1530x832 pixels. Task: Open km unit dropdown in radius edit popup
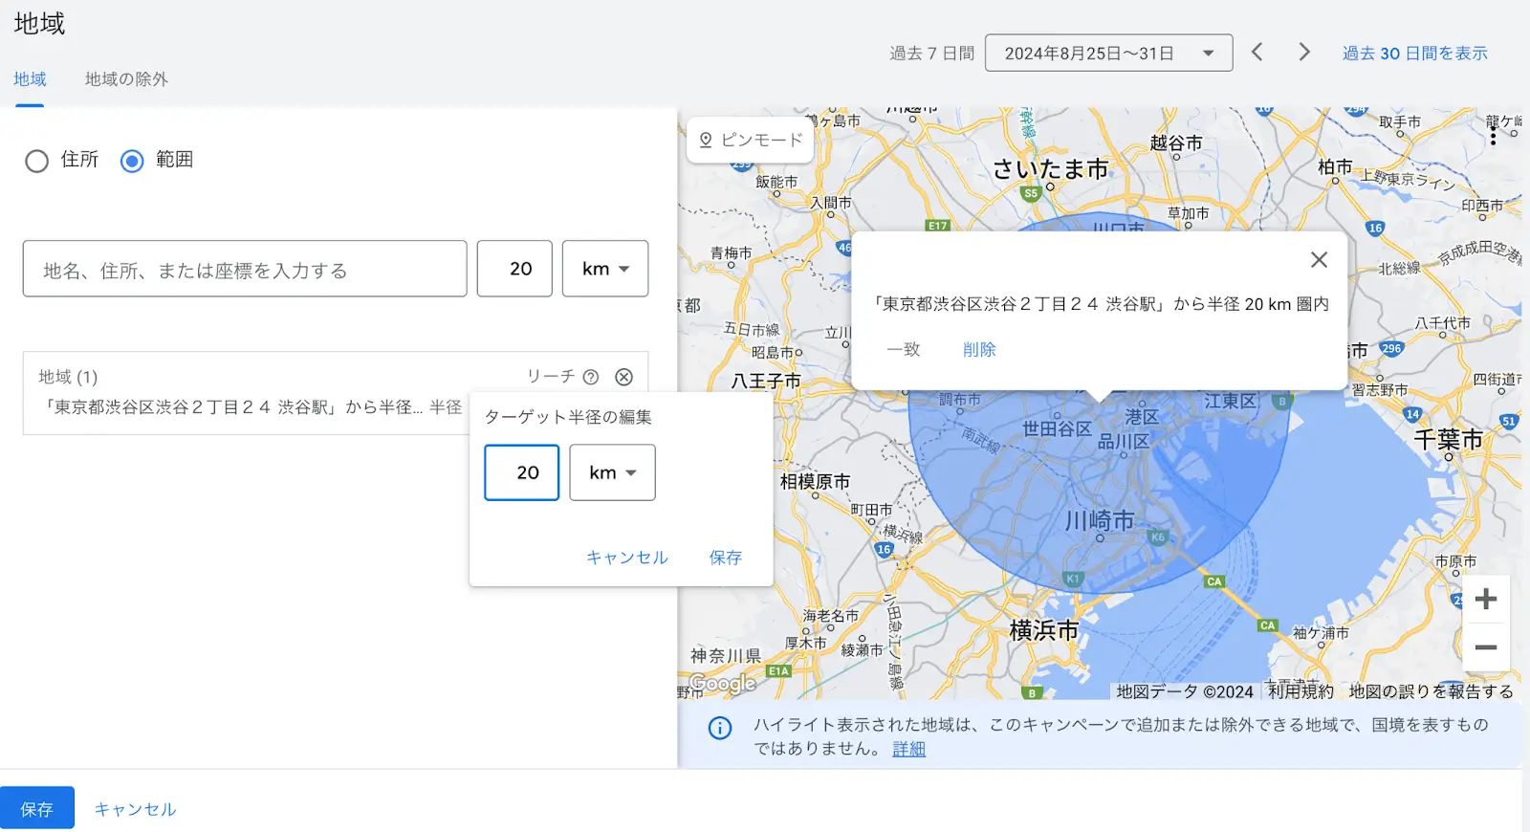[x=612, y=472]
